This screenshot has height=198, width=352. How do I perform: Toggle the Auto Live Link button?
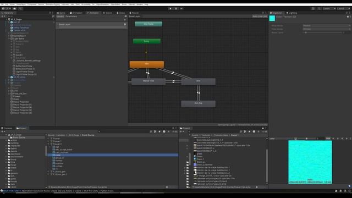[260, 16]
